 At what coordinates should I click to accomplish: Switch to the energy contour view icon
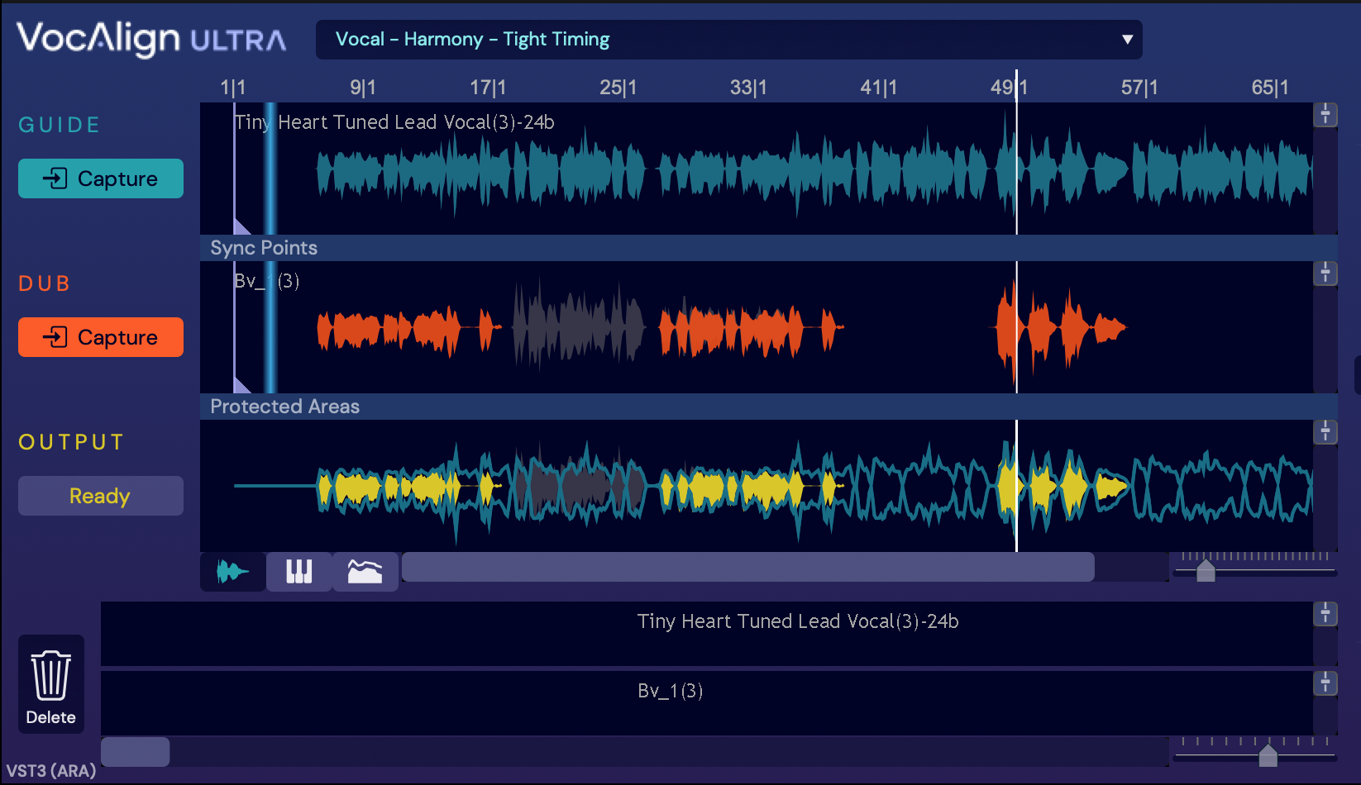pos(365,570)
